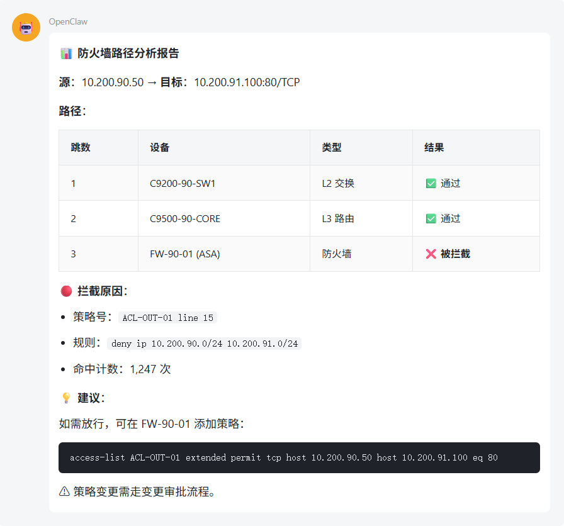Click the deny ip rule code tag
Image resolution: width=564 pixels, height=526 pixels.
pyautogui.click(x=205, y=344)
